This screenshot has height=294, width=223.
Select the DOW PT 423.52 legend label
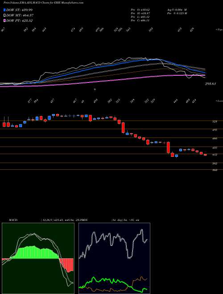pyautogui.click(x=20, y=20)
